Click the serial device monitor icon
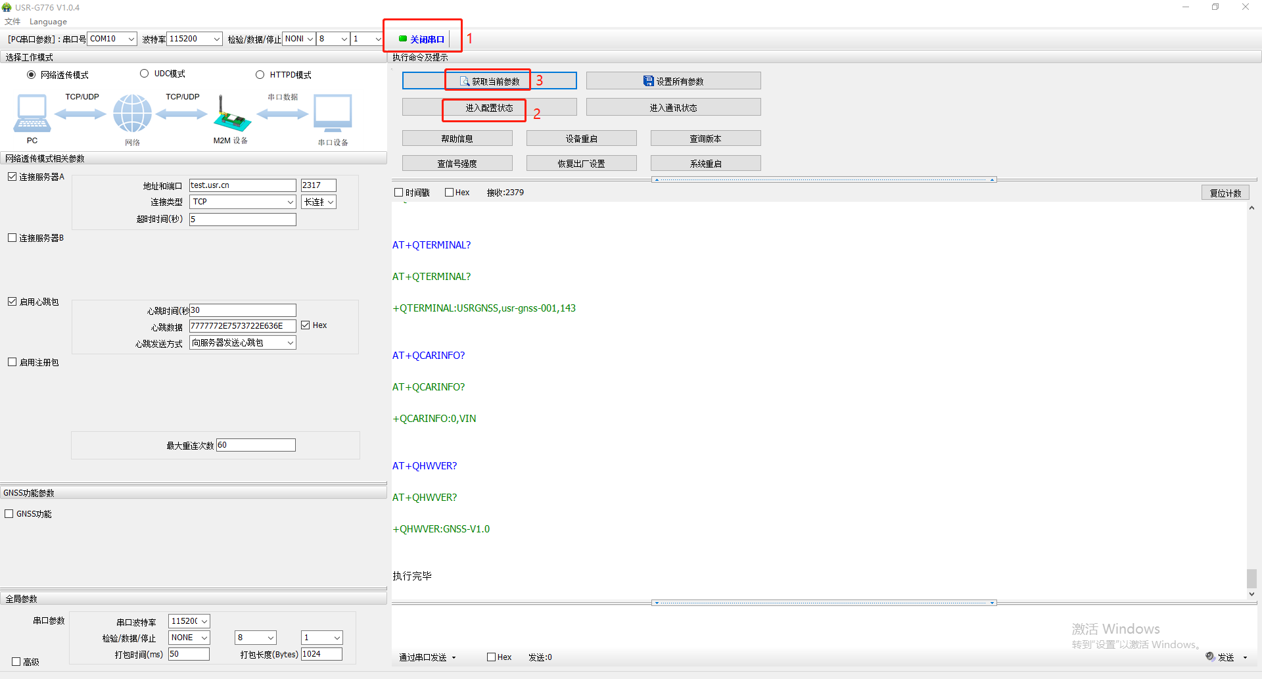The height and width of the screenshot is (679, 1262). 333,114
